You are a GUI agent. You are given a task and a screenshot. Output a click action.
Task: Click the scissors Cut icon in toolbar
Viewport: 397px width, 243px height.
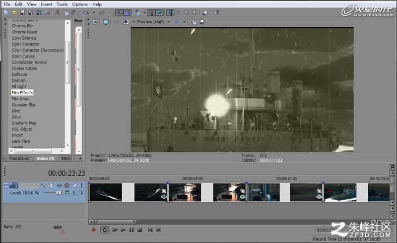click(x=58, y=12)
